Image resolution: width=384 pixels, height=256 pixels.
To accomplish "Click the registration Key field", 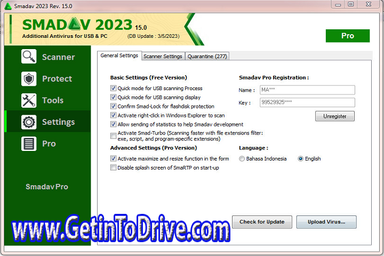I will 307,102.
